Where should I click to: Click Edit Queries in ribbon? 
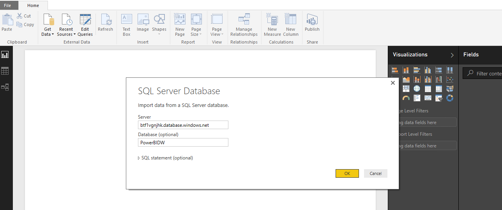(x=85, y=25)
